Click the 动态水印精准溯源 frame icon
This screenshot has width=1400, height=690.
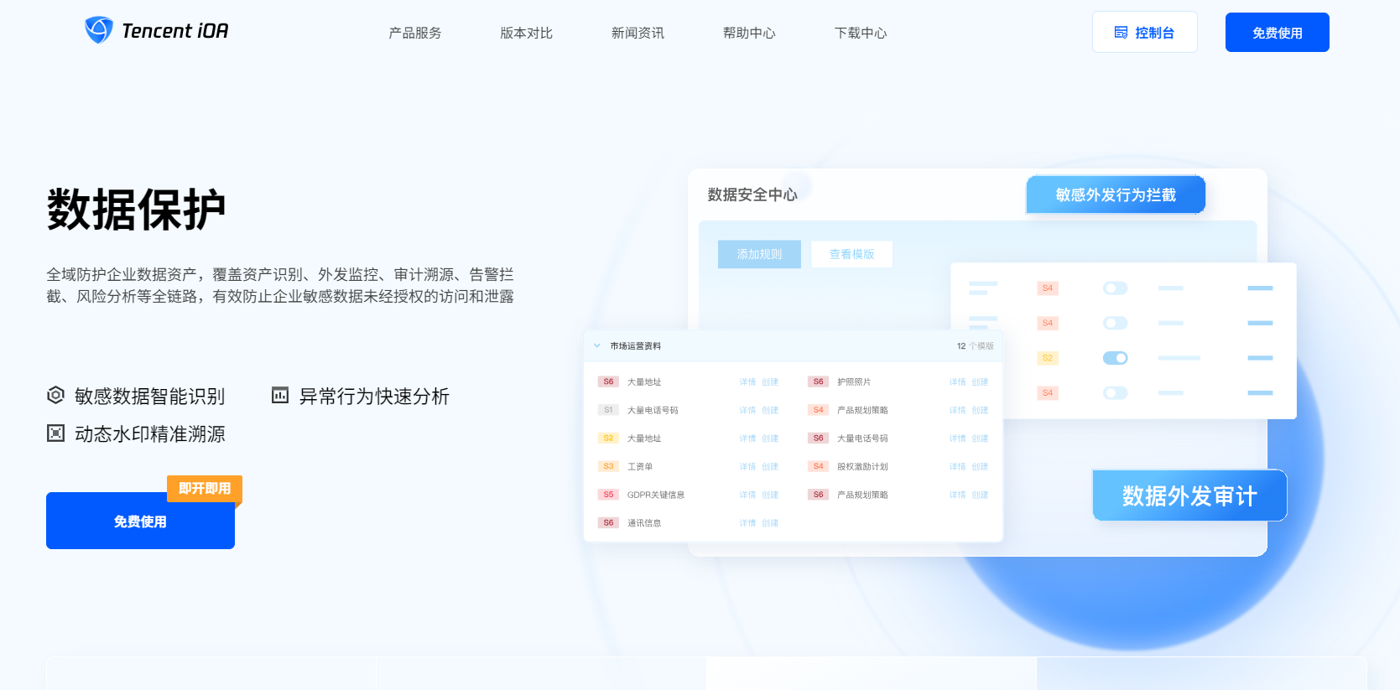point(55,433)
